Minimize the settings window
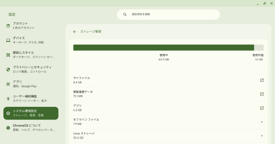Viewport: 275px width, 144px height. (x=258, y=3)
